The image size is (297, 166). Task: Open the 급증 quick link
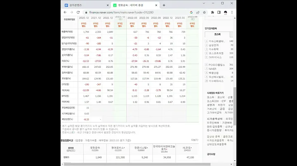click(x=222, y=109)
